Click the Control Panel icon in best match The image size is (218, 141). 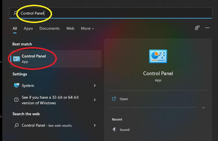[17, 59]
